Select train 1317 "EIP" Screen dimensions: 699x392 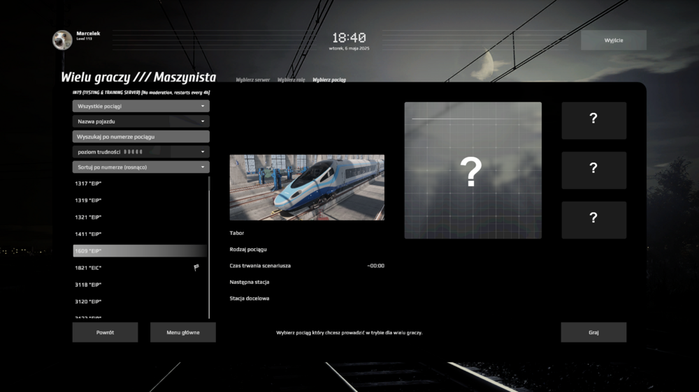[x=140, y=183]
